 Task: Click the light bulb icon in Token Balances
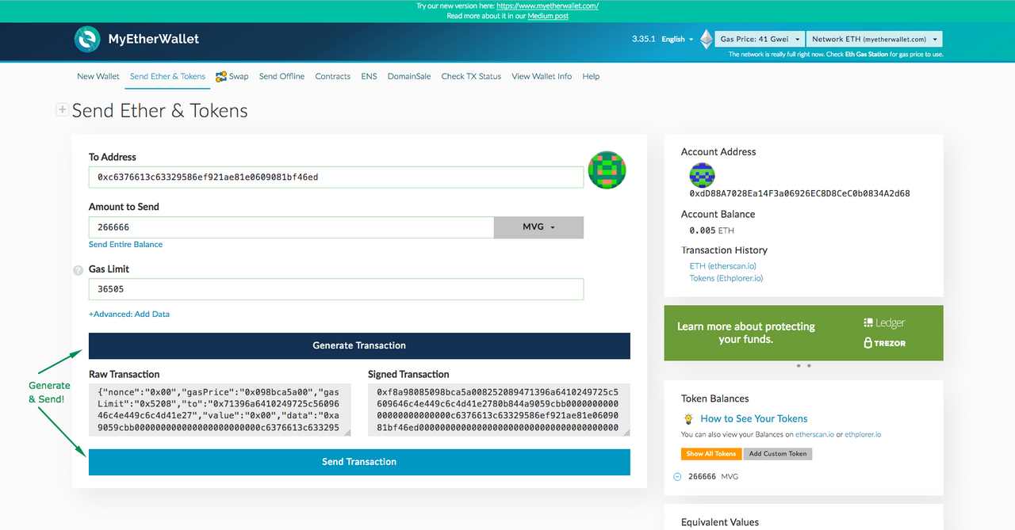(688, 418)
